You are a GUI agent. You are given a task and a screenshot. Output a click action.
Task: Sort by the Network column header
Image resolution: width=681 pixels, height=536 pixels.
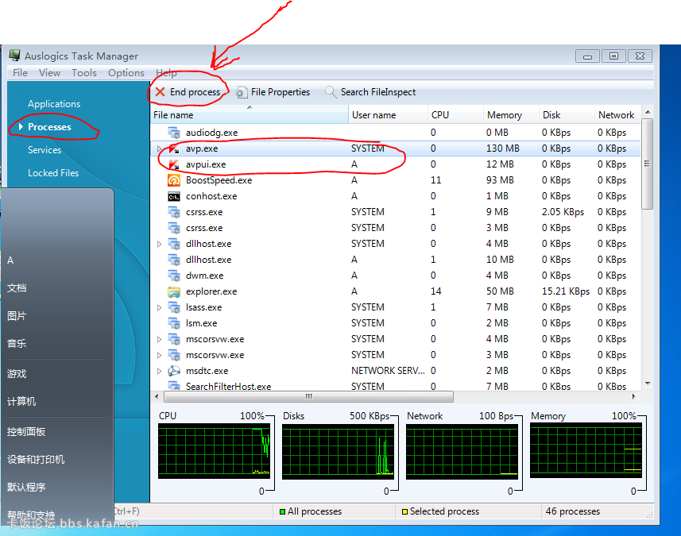(x=617, y=115)
